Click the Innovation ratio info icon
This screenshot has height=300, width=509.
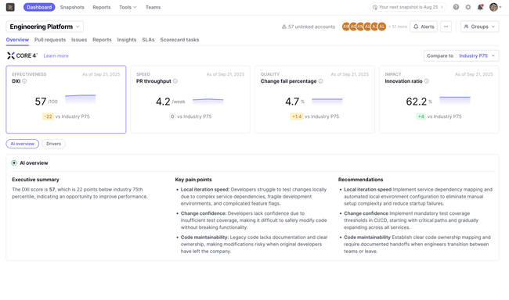[x=427, y=81]
